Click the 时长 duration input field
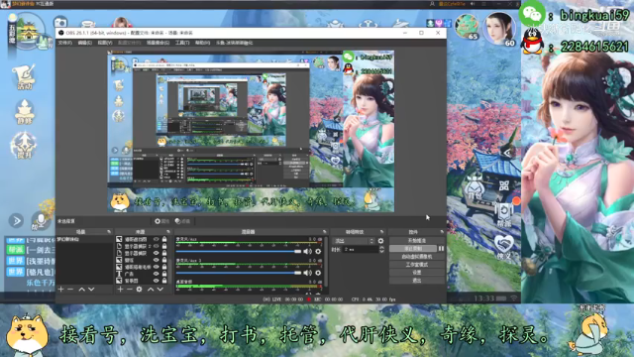Image resolution: width=634 pixels, height=357 pixels. click(361, 250)
